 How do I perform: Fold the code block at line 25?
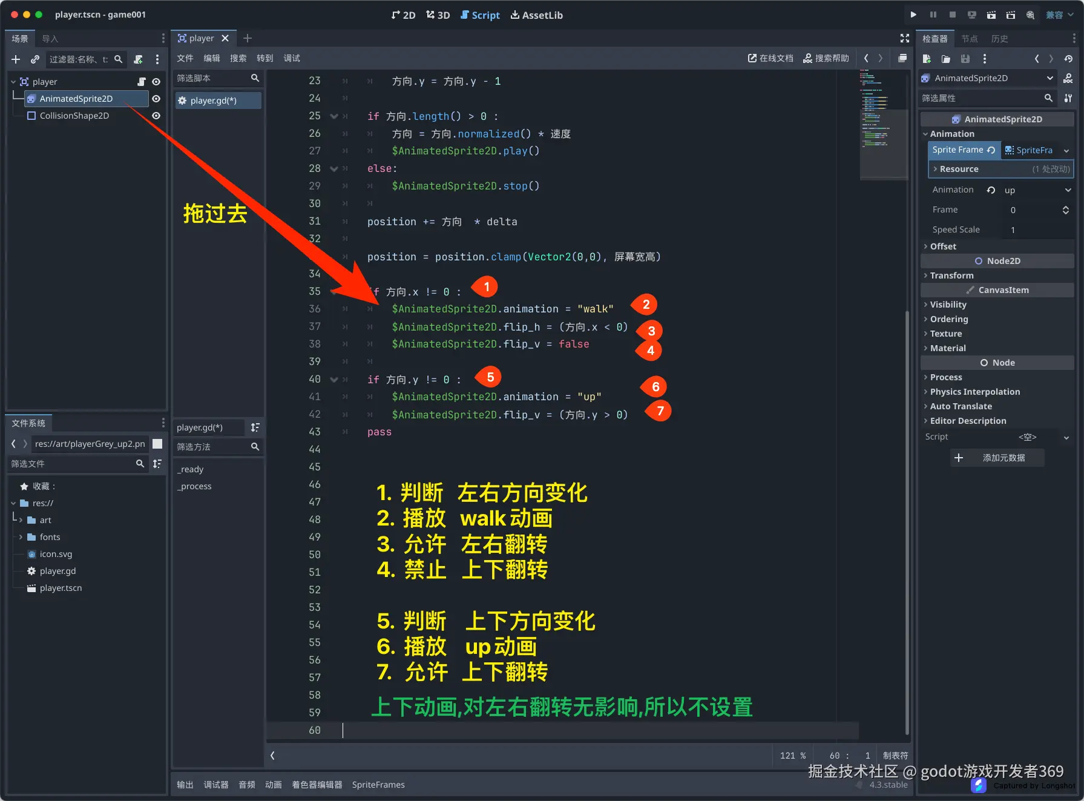(333, 116)
